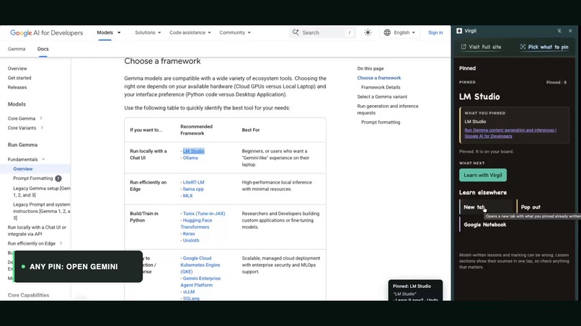This screenshot has height=326, width=581.
Task: Click the 'Run locally with a Chat UI' table cell
Action: (x=148, y=154)
